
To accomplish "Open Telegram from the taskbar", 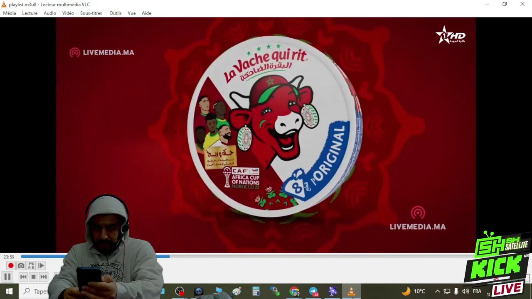I will point(313,292).
